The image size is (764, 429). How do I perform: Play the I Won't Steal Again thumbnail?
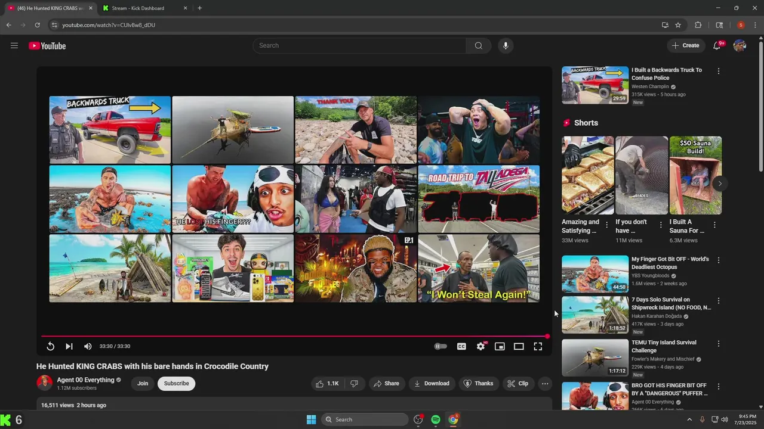coord(479,268)
